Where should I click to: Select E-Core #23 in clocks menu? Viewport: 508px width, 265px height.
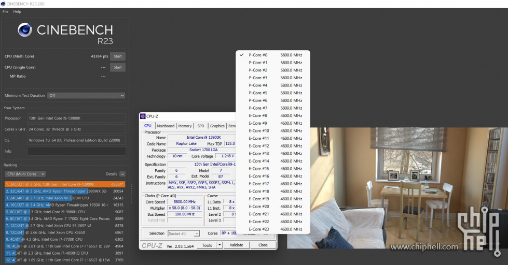[x=273, y=229]
